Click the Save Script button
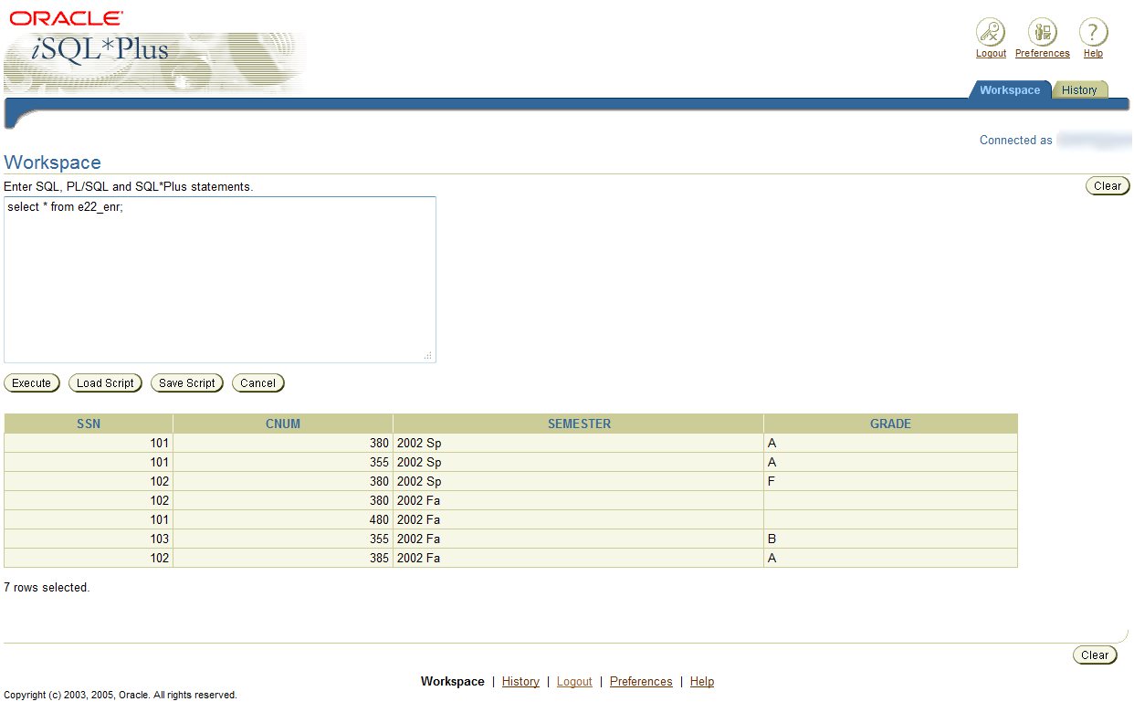1134x712 pixels. [x=186, y=382]
